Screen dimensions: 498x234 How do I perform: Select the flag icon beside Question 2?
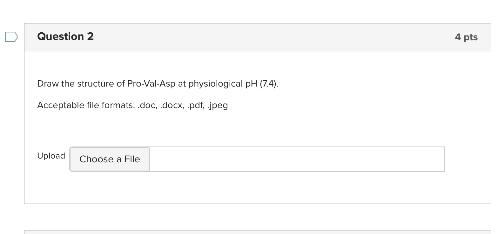11,37
